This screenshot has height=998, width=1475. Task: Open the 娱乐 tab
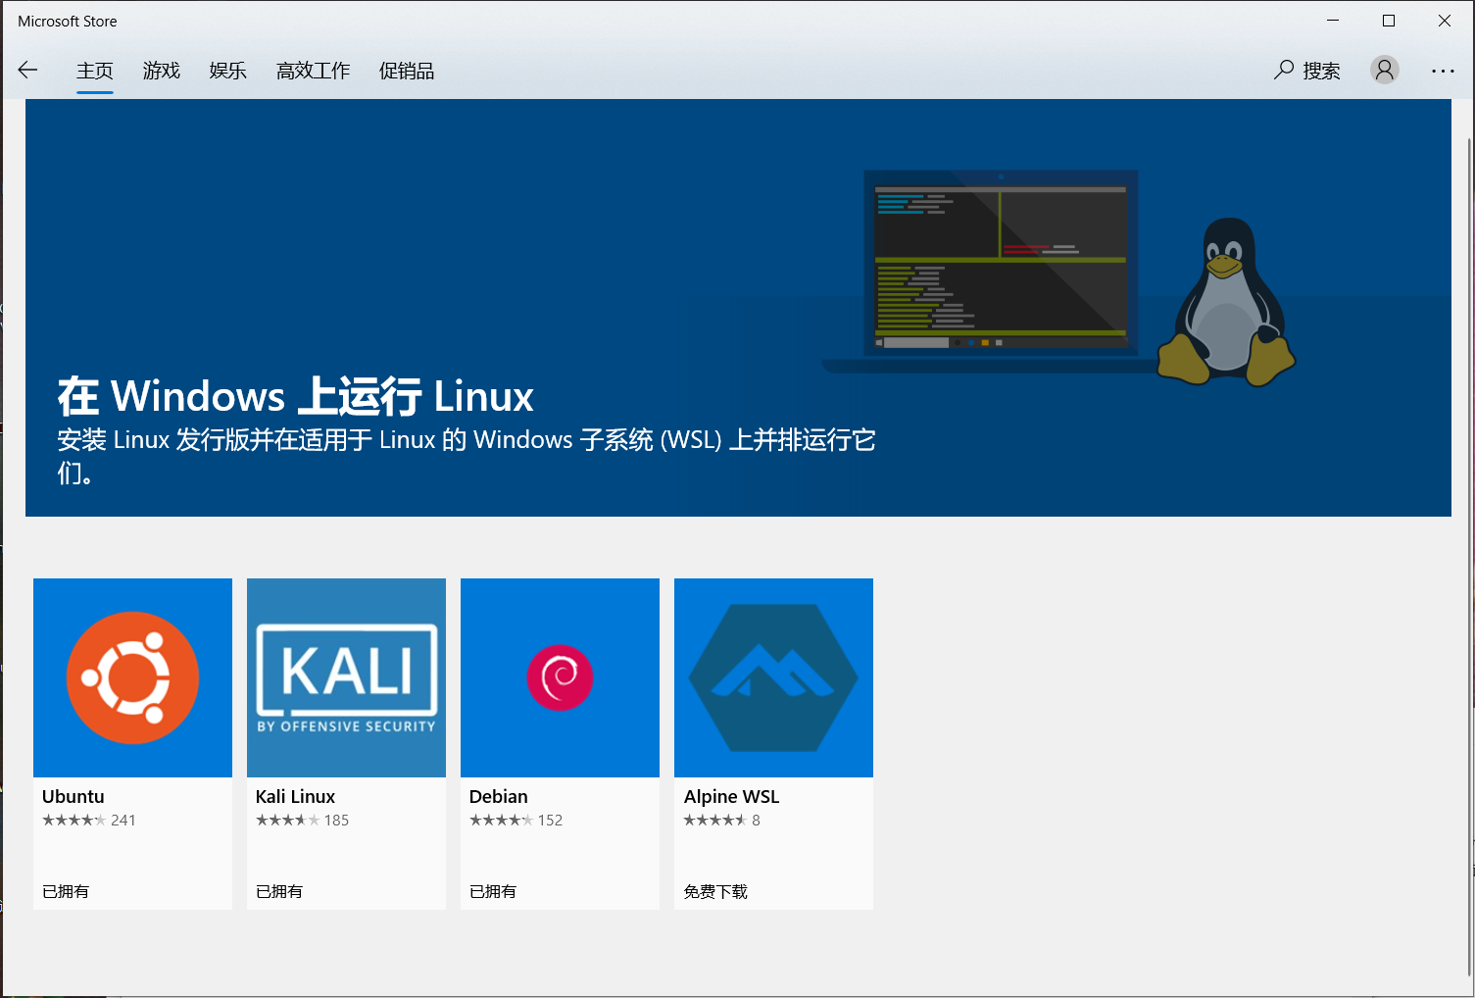228,71
